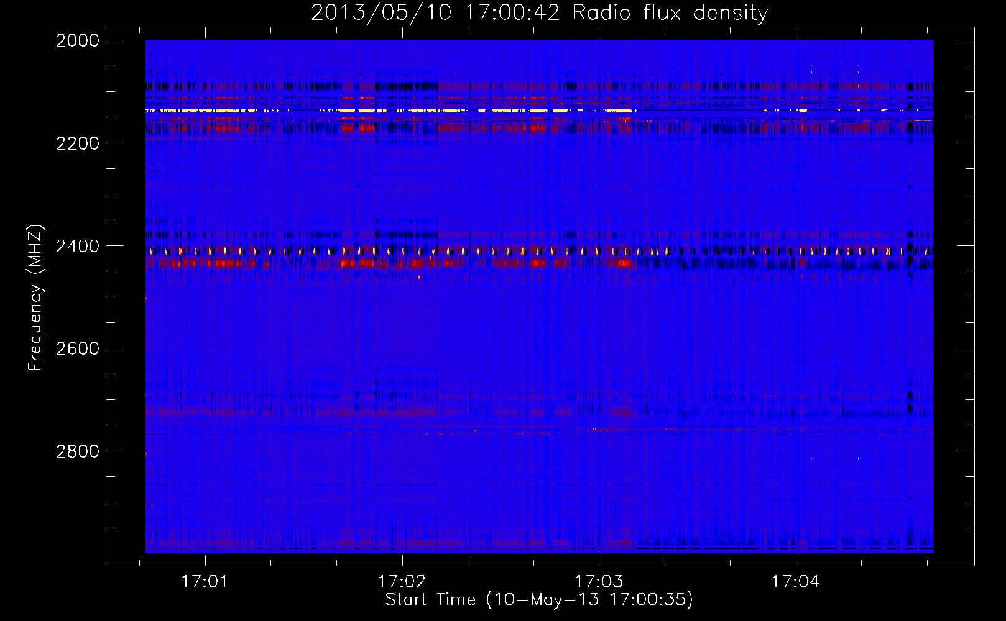Click the 17:03 time tick label
The image size is (1006, 621).
click(x=599, y=582)
